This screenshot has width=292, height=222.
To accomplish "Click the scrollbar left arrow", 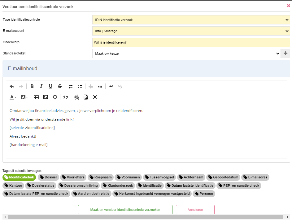I will (5, 217).
